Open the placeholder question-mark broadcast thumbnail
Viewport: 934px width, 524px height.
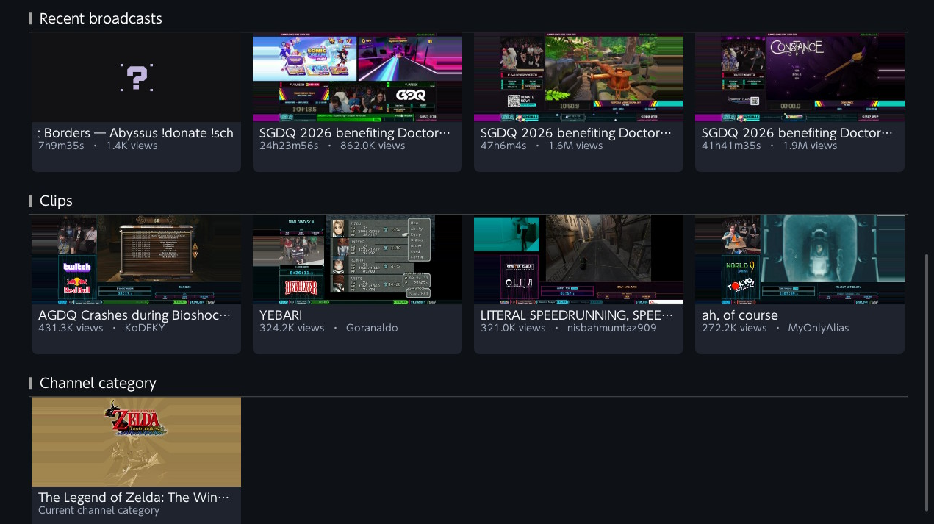click(x=136, y=77)
